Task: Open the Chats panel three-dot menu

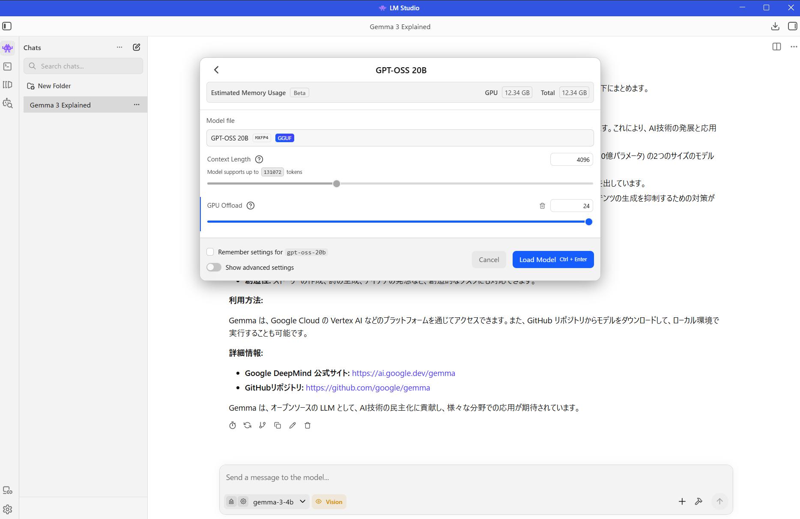Action: [119, 48]
